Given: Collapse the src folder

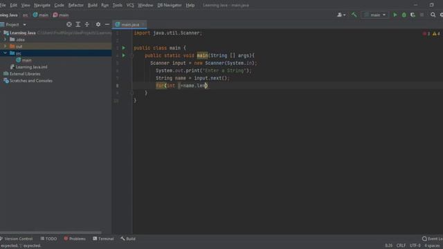Looking at the screenshot, I should (5, 53).
